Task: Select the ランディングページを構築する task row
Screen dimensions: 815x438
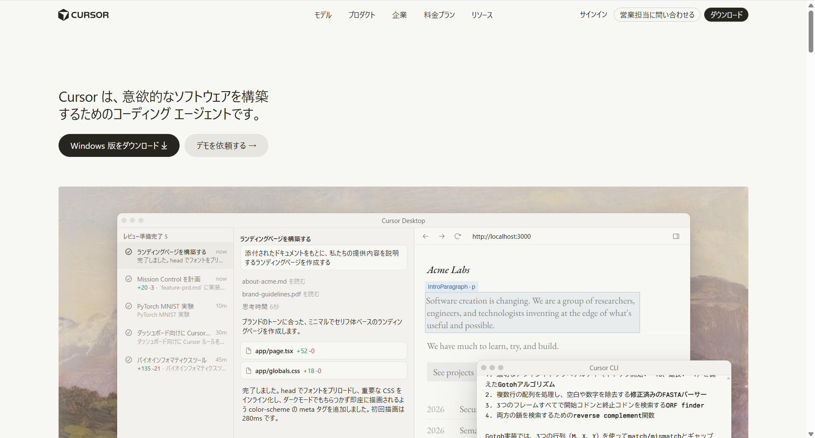Action: [175, 256]
